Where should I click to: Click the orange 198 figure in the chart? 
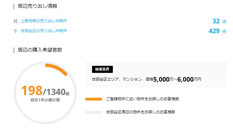click(31, 90)
